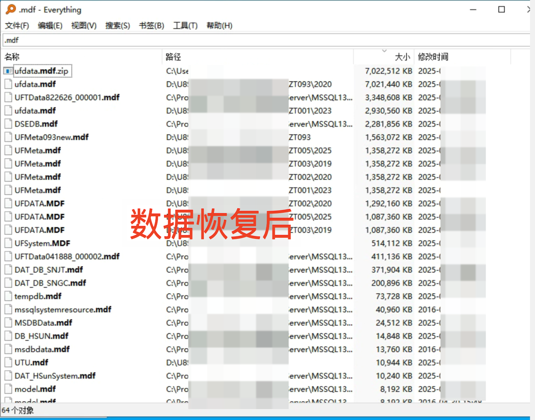Select DAT_DB_SNJT.mdf file name

pos(49,270)
